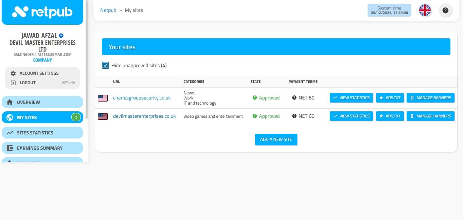Screen dimensions: 463x220
Task: Click the URL column header
Action: point(117,82)
